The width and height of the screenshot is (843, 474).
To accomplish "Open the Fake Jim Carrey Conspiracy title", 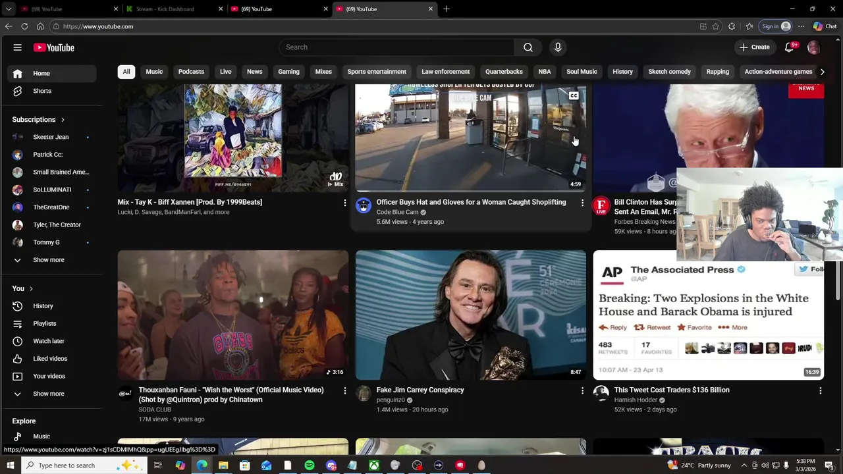I will coord(420,390).
